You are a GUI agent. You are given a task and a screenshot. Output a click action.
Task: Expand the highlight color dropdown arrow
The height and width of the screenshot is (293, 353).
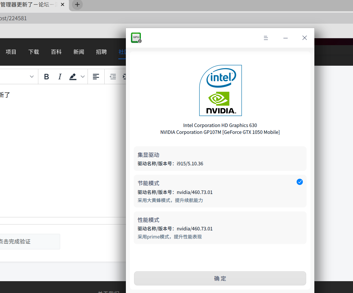(x=83, y=77)
